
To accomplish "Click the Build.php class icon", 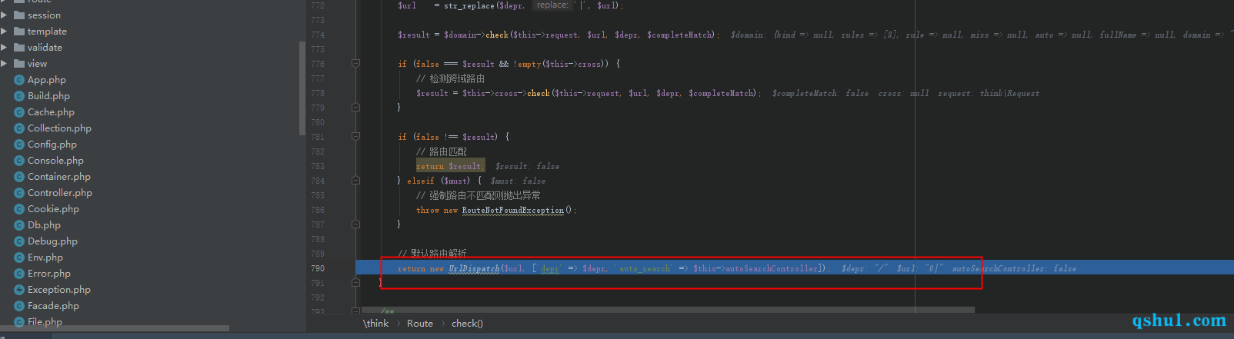I will pos(20,96).
